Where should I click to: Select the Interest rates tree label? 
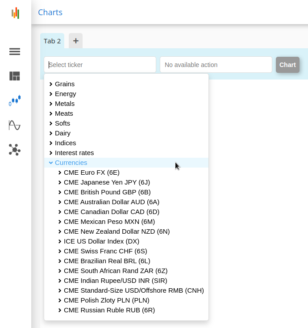click(75, 153)
